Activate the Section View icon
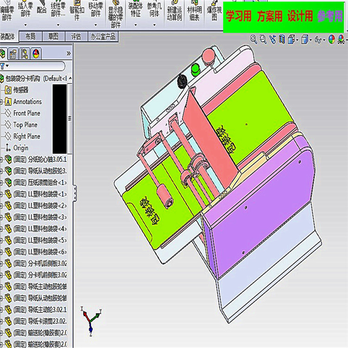Viewport: 348px width, 348px height. point(282,39)
